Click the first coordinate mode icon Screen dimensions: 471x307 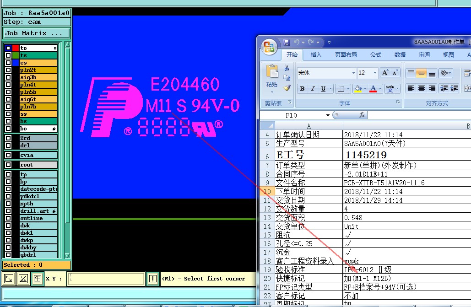pyautogui.click(x=9, y=279)
